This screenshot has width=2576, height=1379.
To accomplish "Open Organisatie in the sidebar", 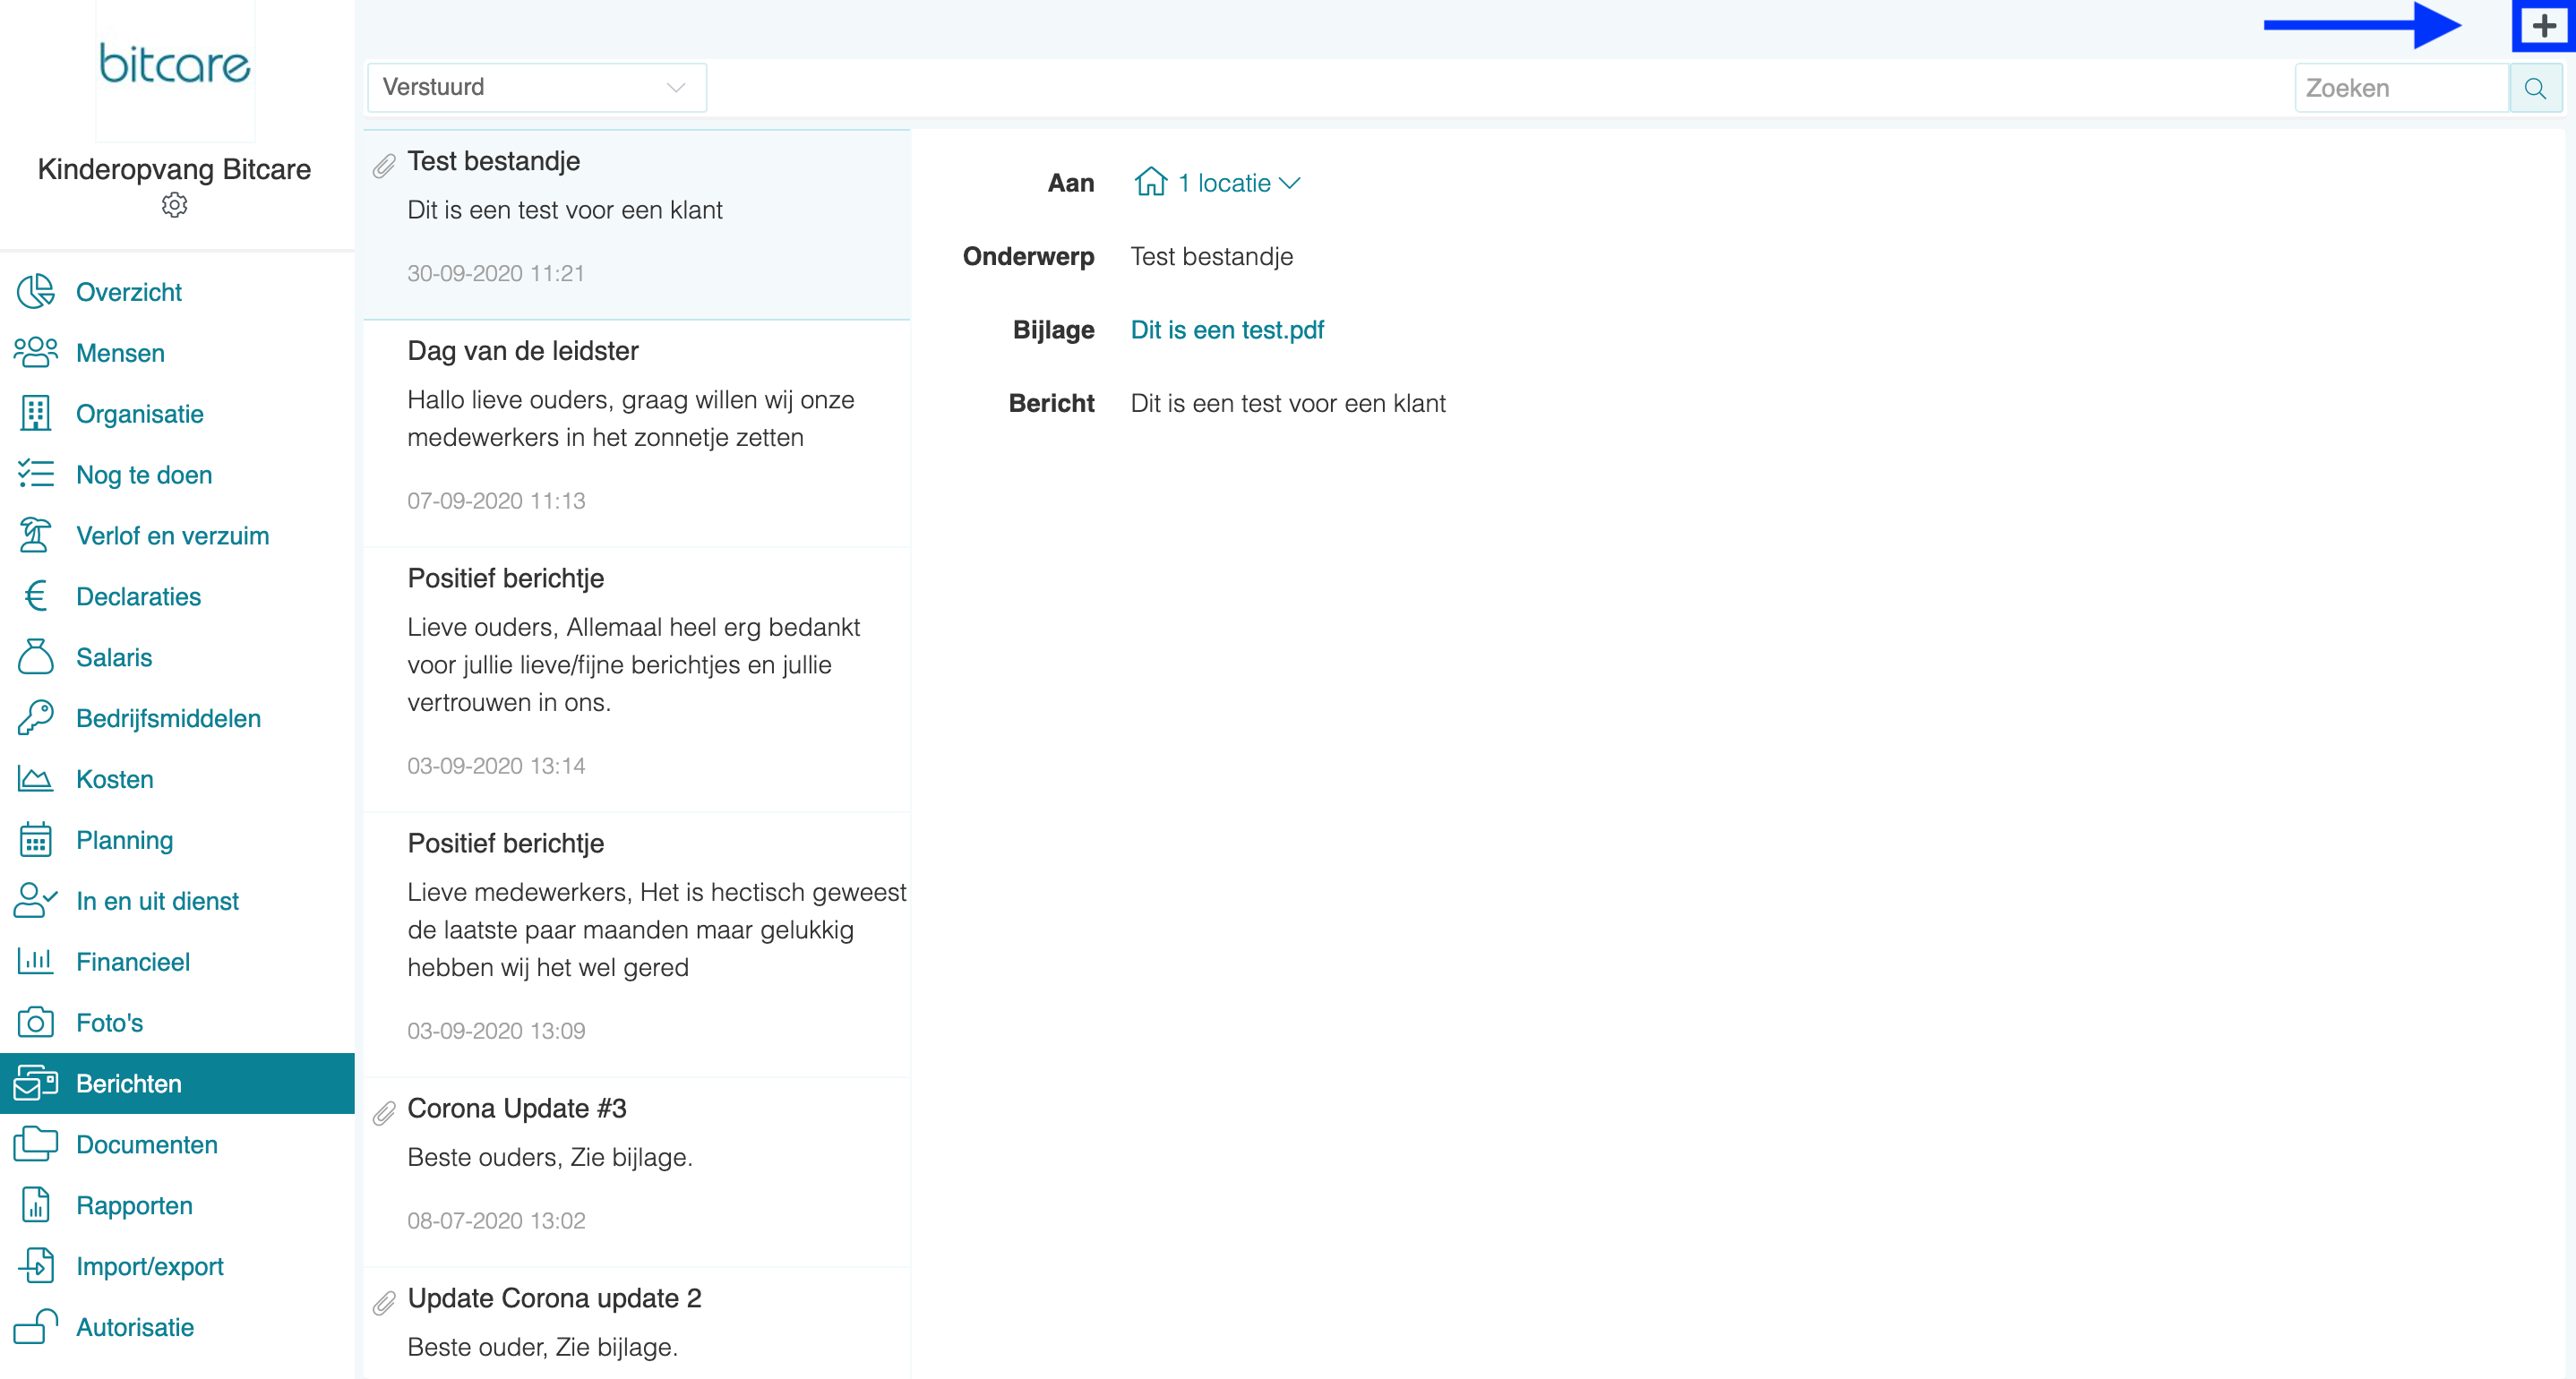I will click(x=177, y=414).
